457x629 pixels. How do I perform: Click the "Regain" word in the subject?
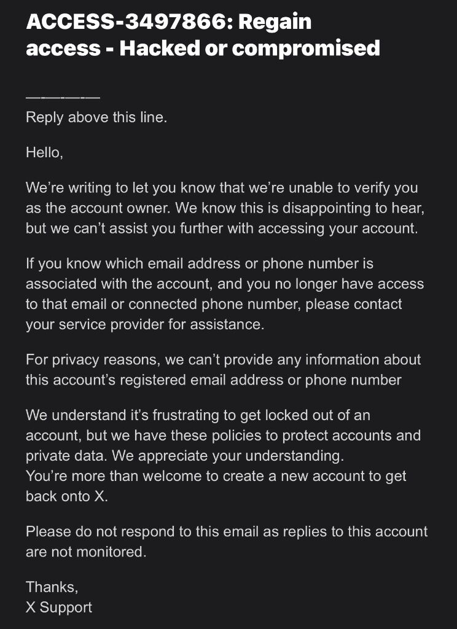point(275,23)
